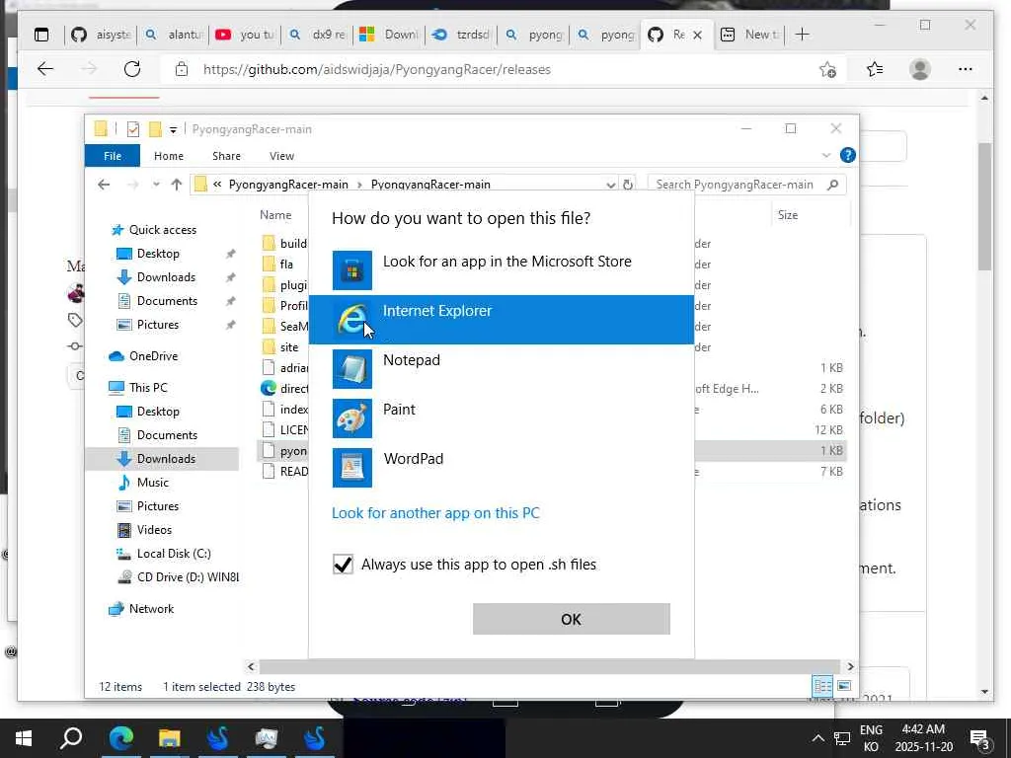The height and width of the screenshot is (758, 1011).
Task: Switch to the YouTube browser tab
Action: pyautogui.click(x=245, y=35)
